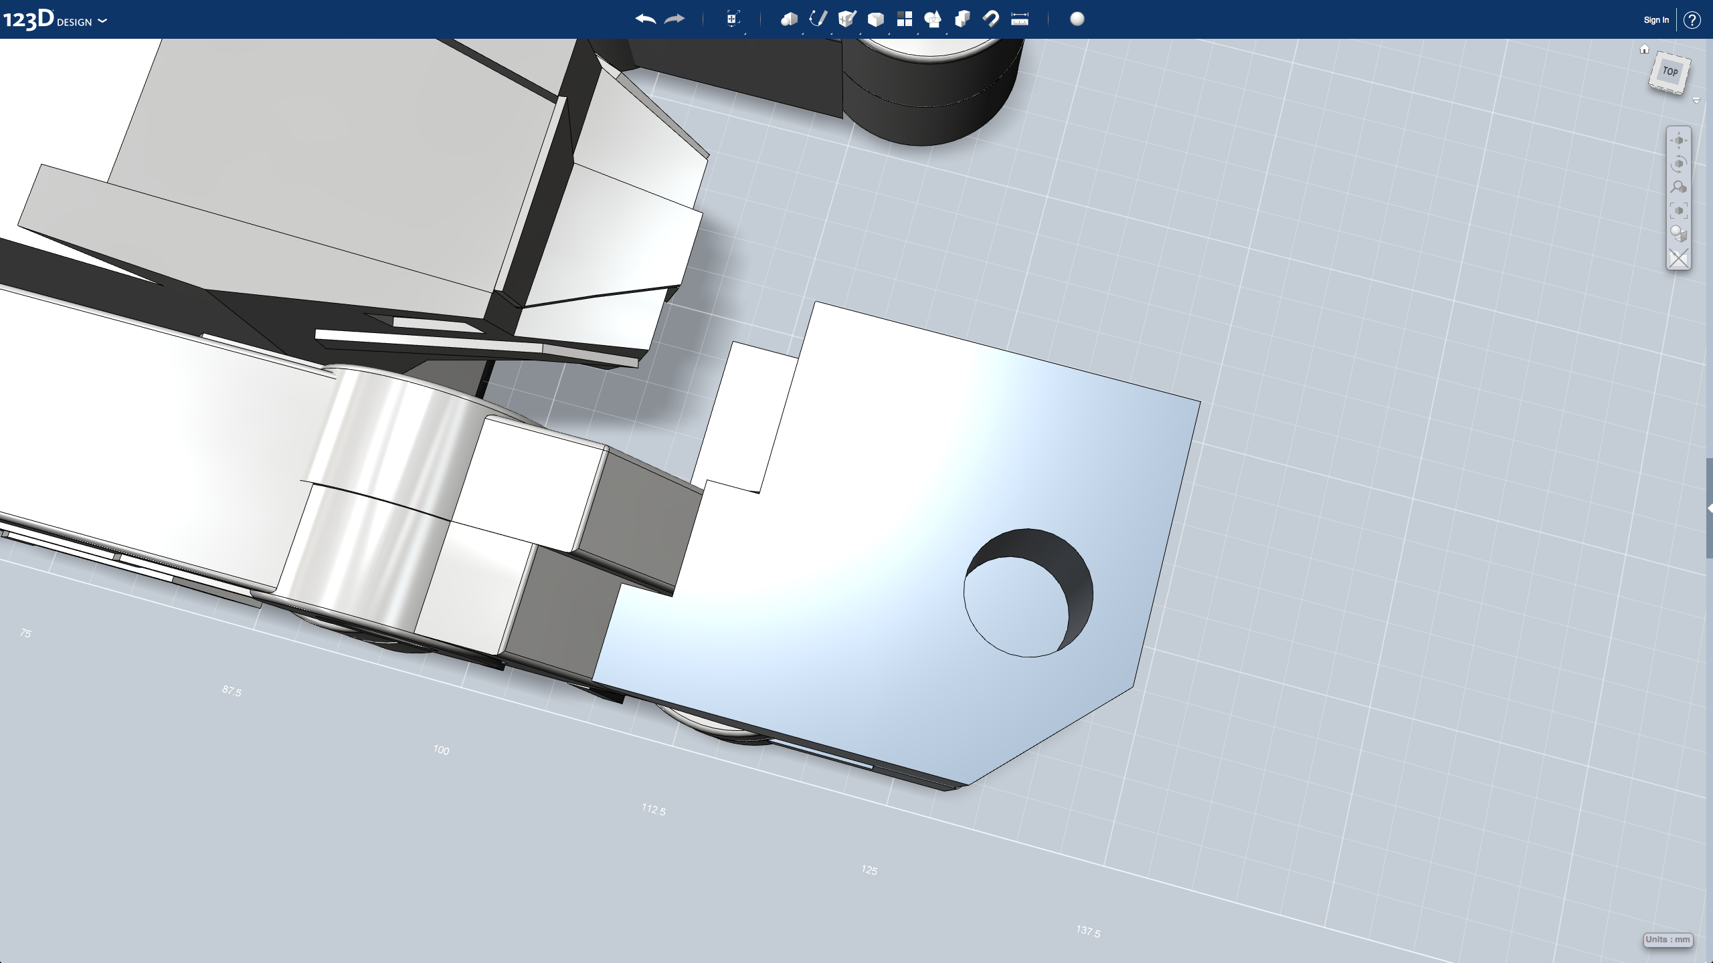Select the Construct tool
The height and width of the screenshot is (963, 1713).
[x=847, y=19]
